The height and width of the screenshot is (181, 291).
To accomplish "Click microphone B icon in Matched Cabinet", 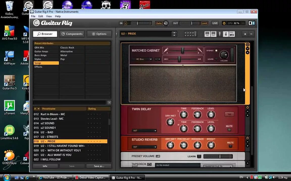I will click(200, 50).
